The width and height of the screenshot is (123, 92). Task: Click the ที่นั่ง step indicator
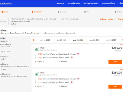pyautogui.click(x=87, y=12)
